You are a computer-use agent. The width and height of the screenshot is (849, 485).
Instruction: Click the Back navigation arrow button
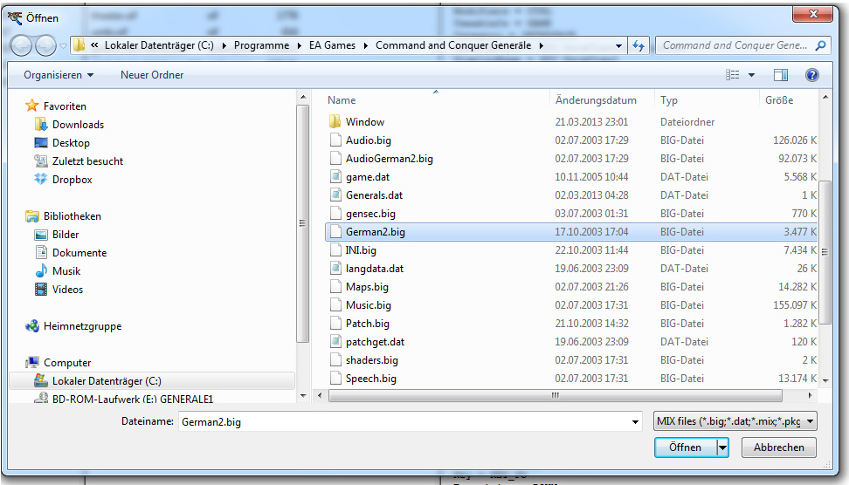(x=21, y=45)
